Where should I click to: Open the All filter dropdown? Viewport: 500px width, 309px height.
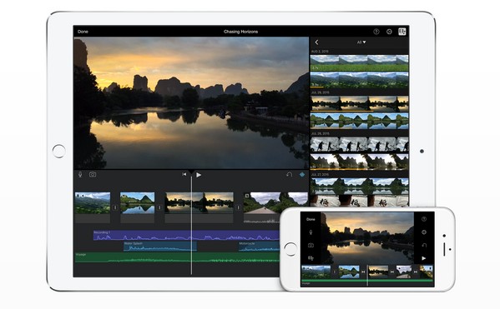tap(361, 42)
